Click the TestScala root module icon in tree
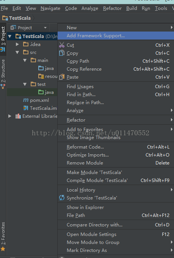This screenshot has height=258, width=174. [18, 36]
